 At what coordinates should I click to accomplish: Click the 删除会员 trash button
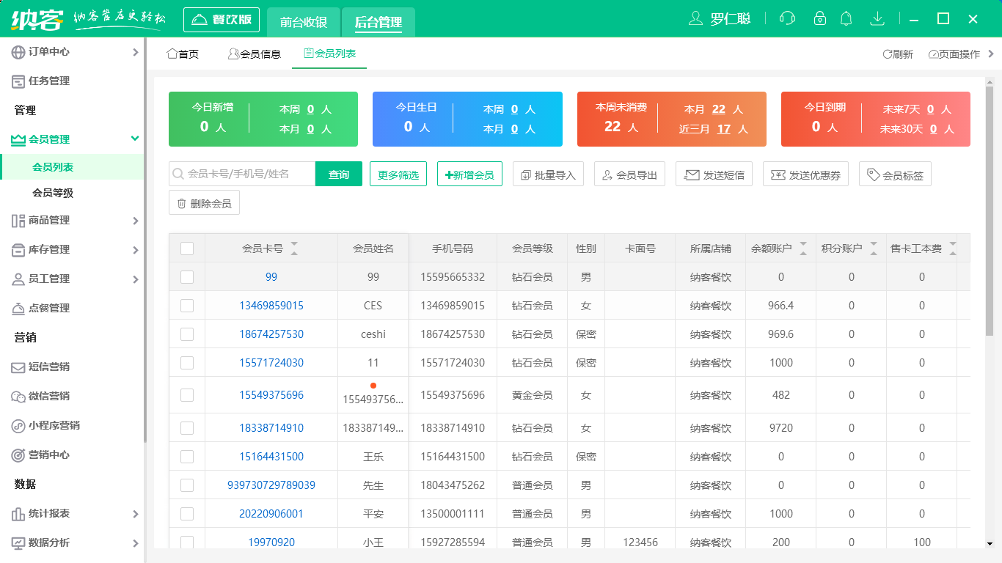coord(204,203)
